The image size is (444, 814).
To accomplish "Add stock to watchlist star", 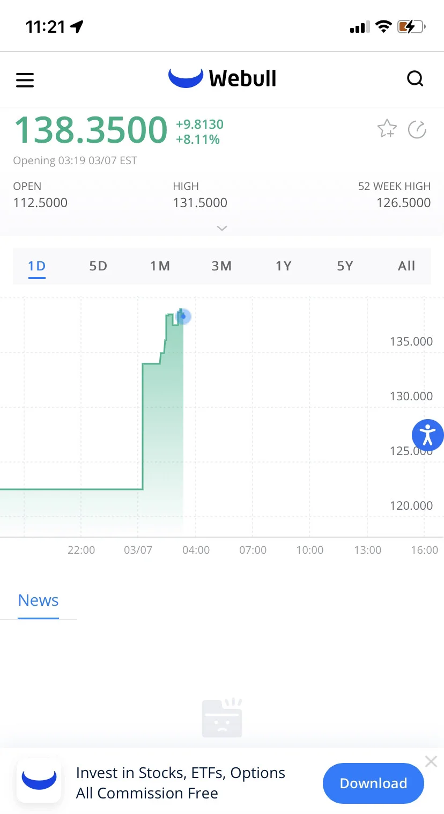I will (387, 129).
